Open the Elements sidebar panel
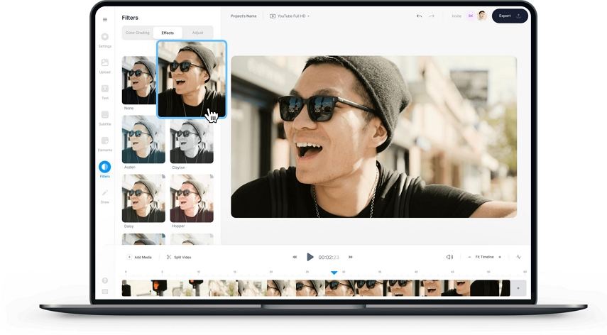 [104, 143]
